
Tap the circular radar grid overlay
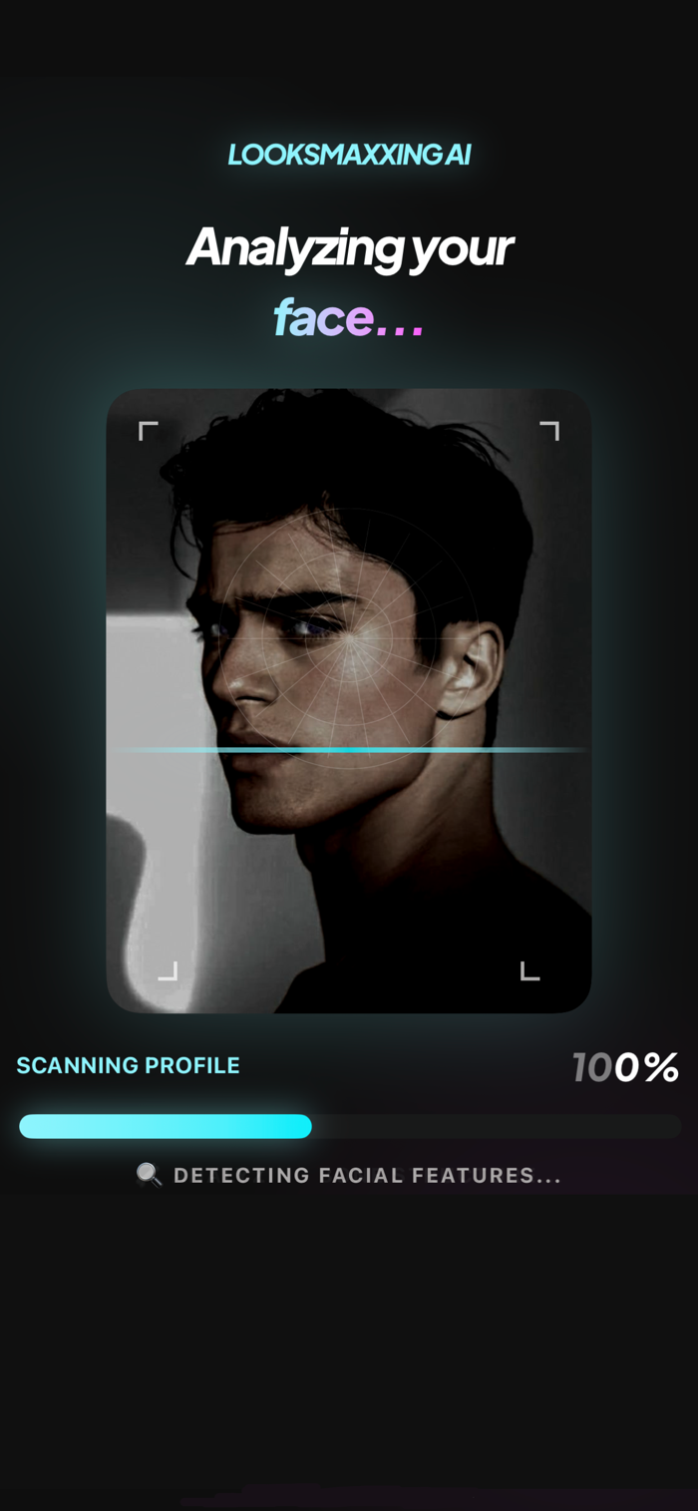click(x=349, y=638)
